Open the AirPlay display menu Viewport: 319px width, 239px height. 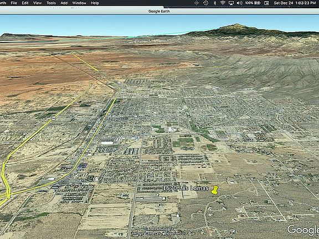pyautogui.click(x=231, y=3)
